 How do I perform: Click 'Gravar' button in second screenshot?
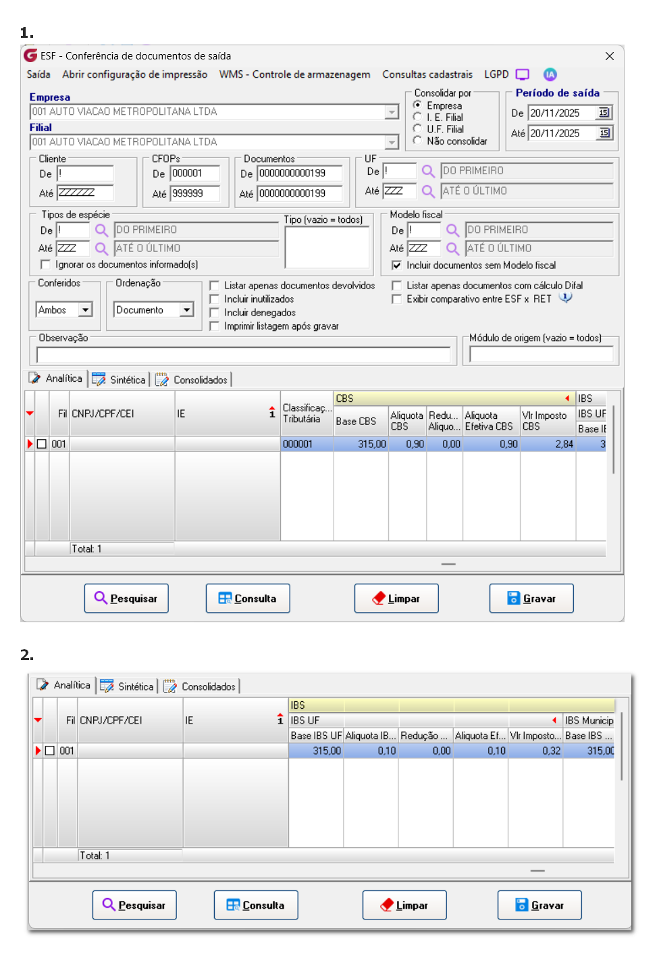(x=539, y=905)
